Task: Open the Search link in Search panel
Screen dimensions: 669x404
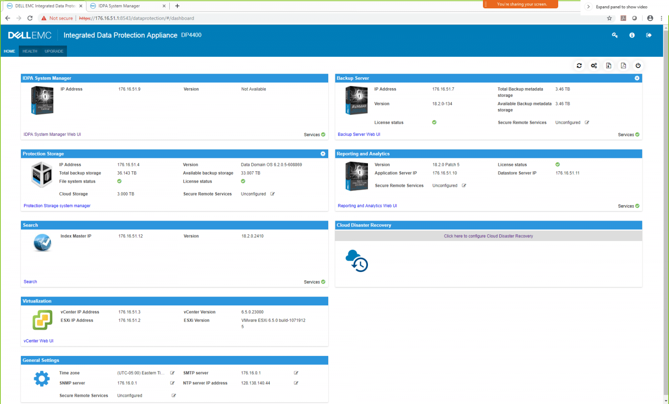Action: click(x=30, y=282)
